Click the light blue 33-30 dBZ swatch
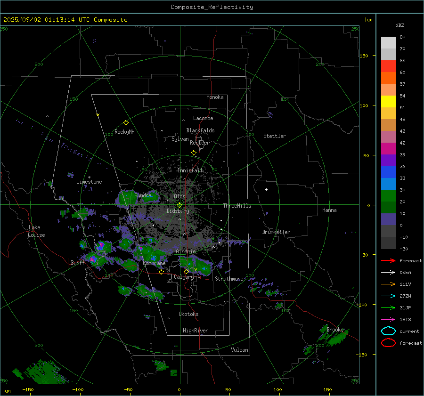The image size is (424, 396). pos(388,184)
